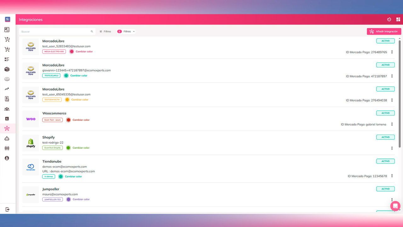
Task: Click the tn demos tag
Action: click(x=49, y=177)
